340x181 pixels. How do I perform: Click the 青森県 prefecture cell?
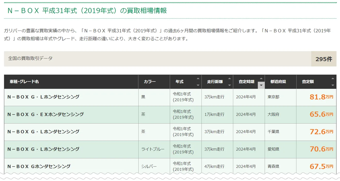point(273,167)
